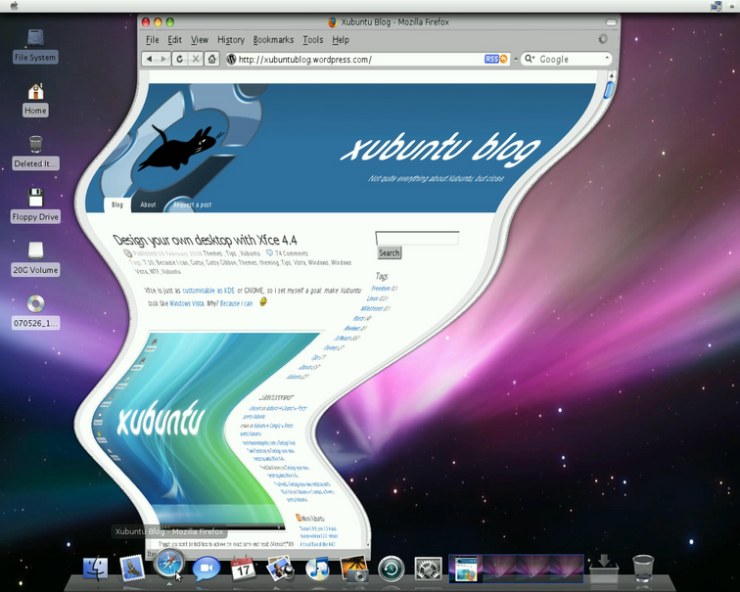The image size is (740, 592).
Task: Open the Trash in the dock
Action: 643,568
